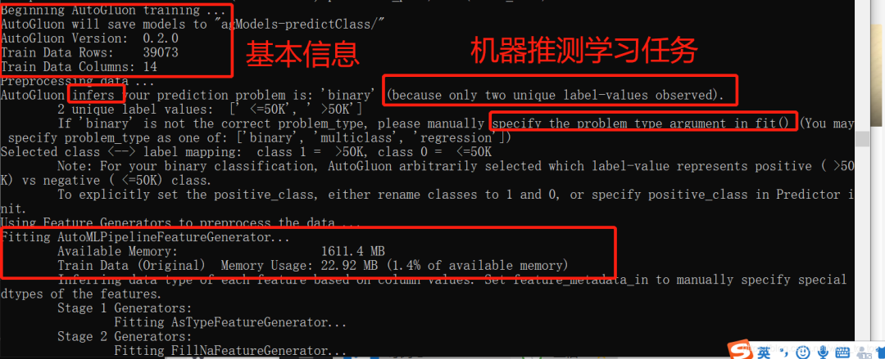Click 'specify the problem_type argument in fit()' text
Screen dimensions: 885x359
click(x=641, y=123)
